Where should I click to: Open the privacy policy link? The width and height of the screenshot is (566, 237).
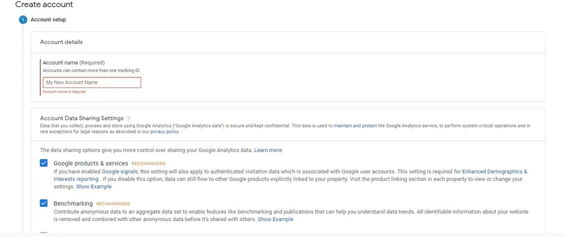164,132
